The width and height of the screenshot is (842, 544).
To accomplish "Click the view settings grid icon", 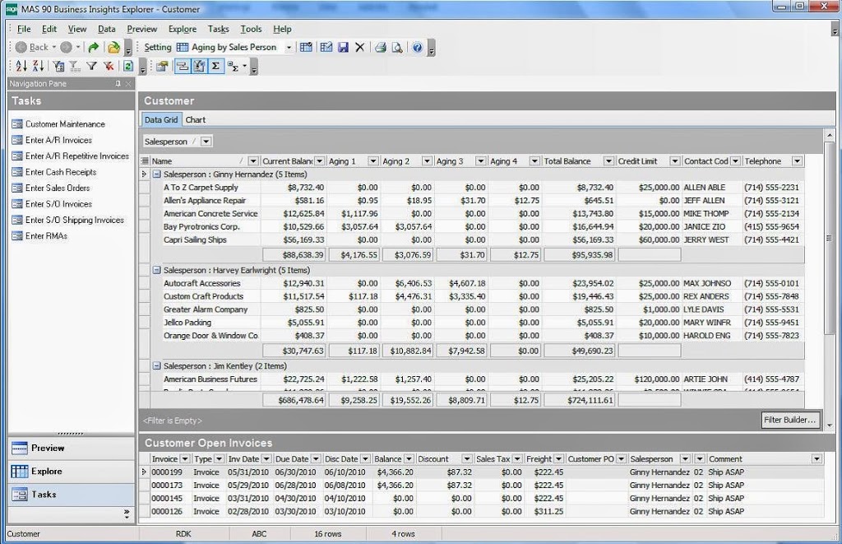I will click(x=306, y=47).
